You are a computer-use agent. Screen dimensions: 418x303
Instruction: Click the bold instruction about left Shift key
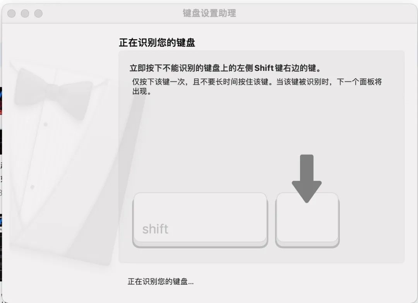click(226, 68)
